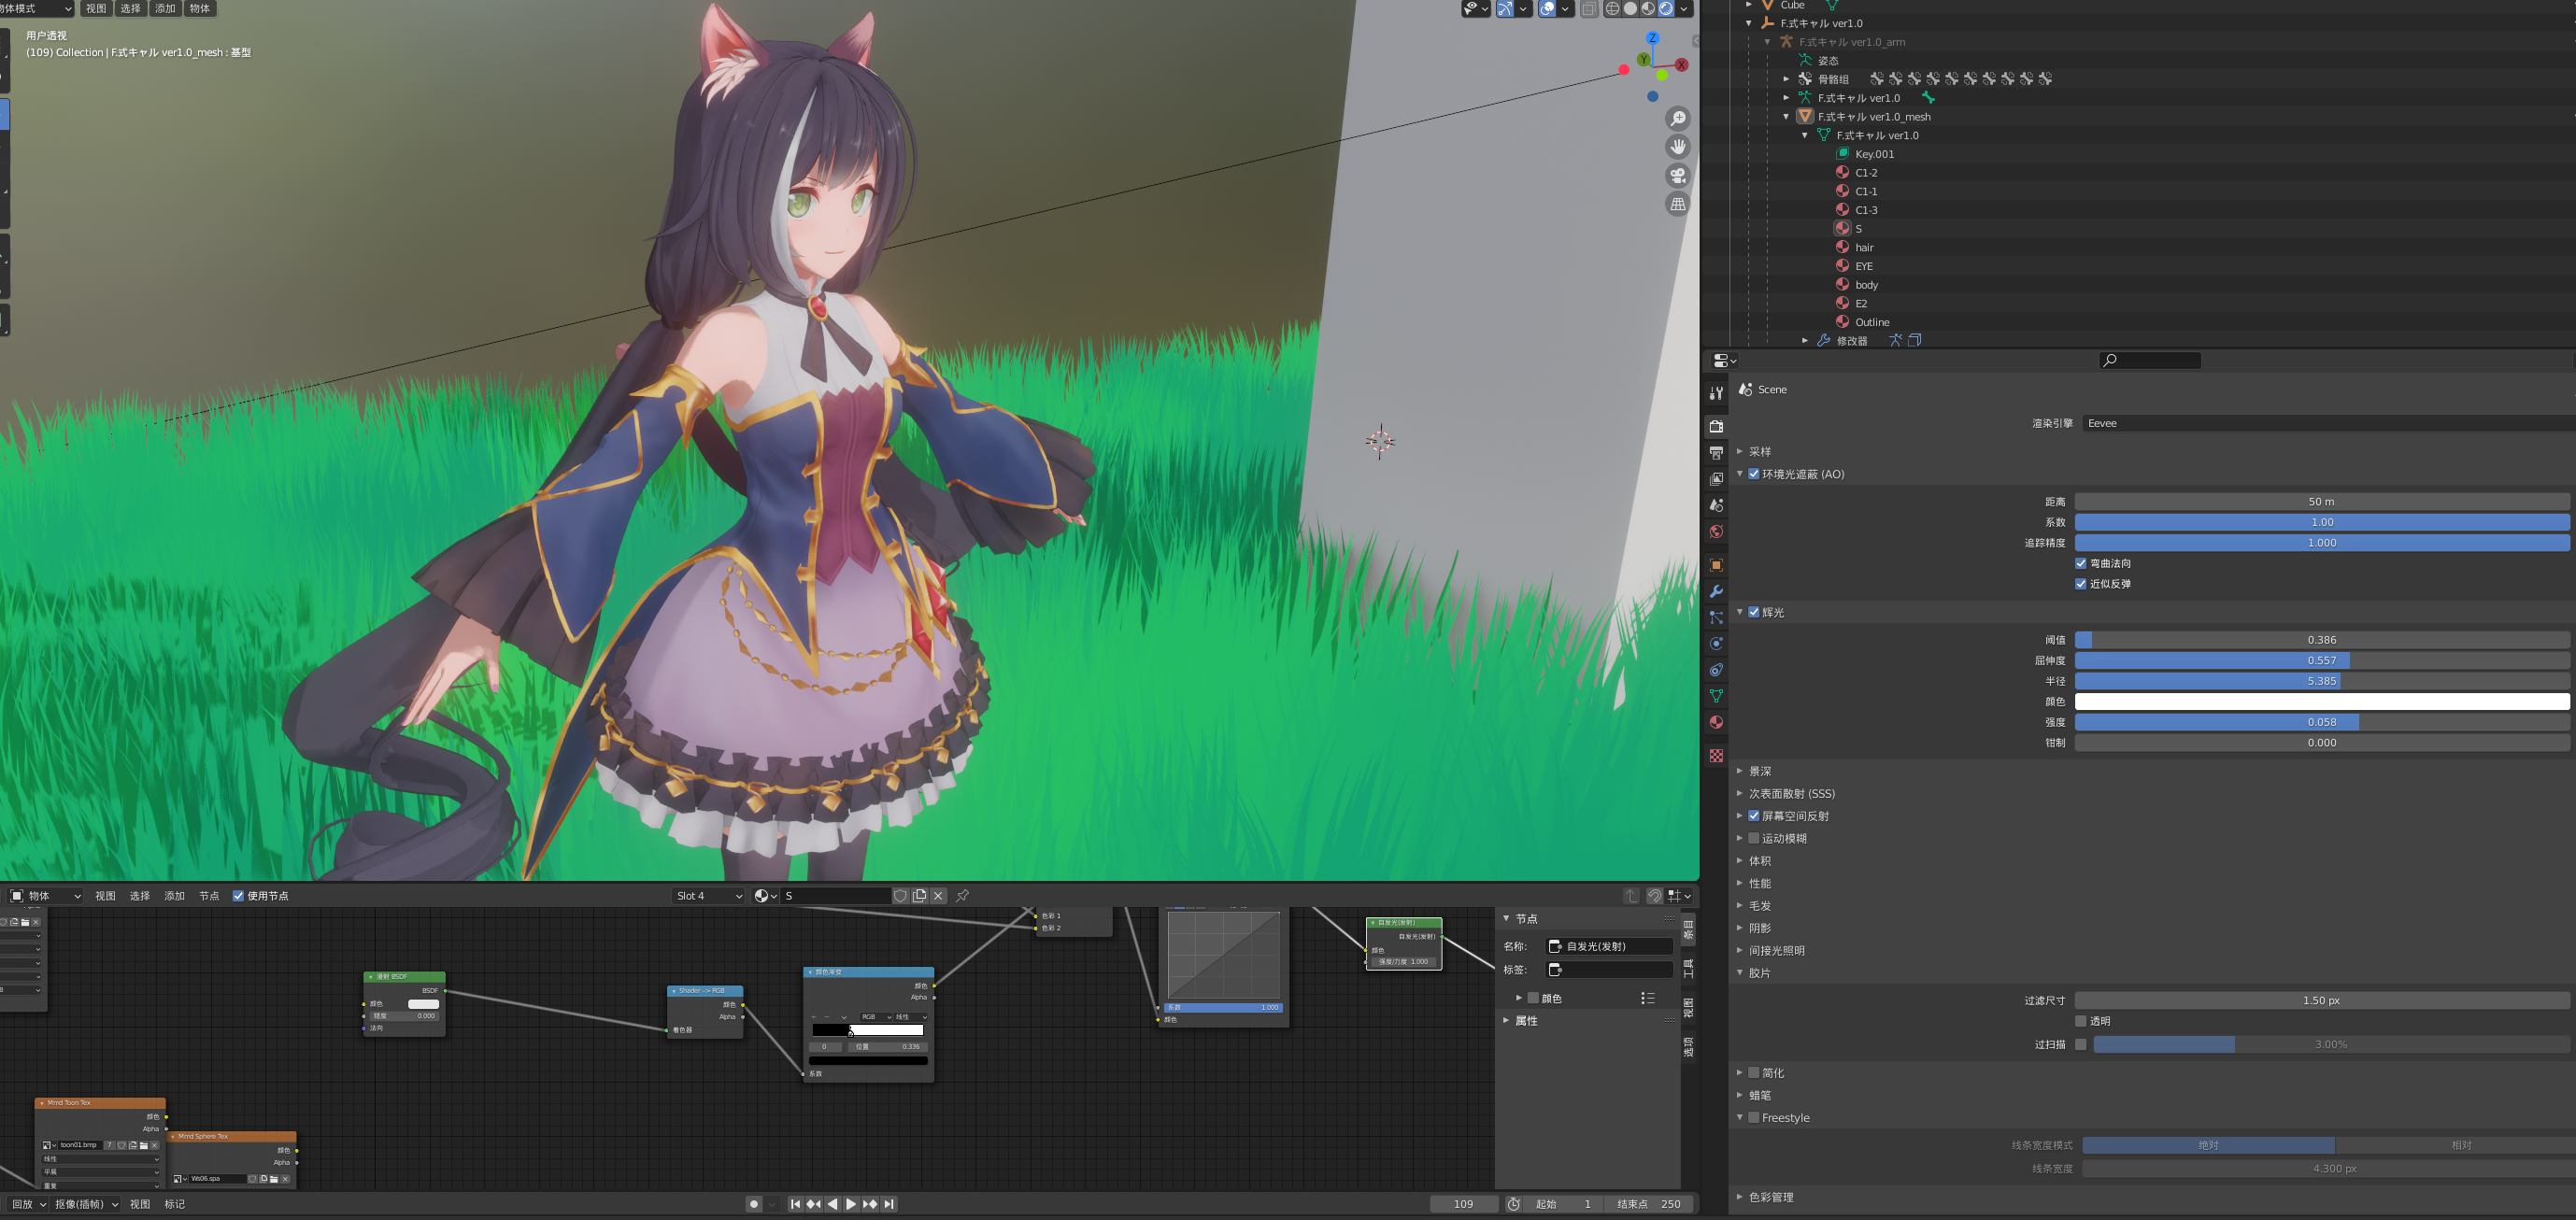Open the render engine Eevee dropdown
The height and width of the screenshot is (1220, 2576).
(x=2328, y=423)
